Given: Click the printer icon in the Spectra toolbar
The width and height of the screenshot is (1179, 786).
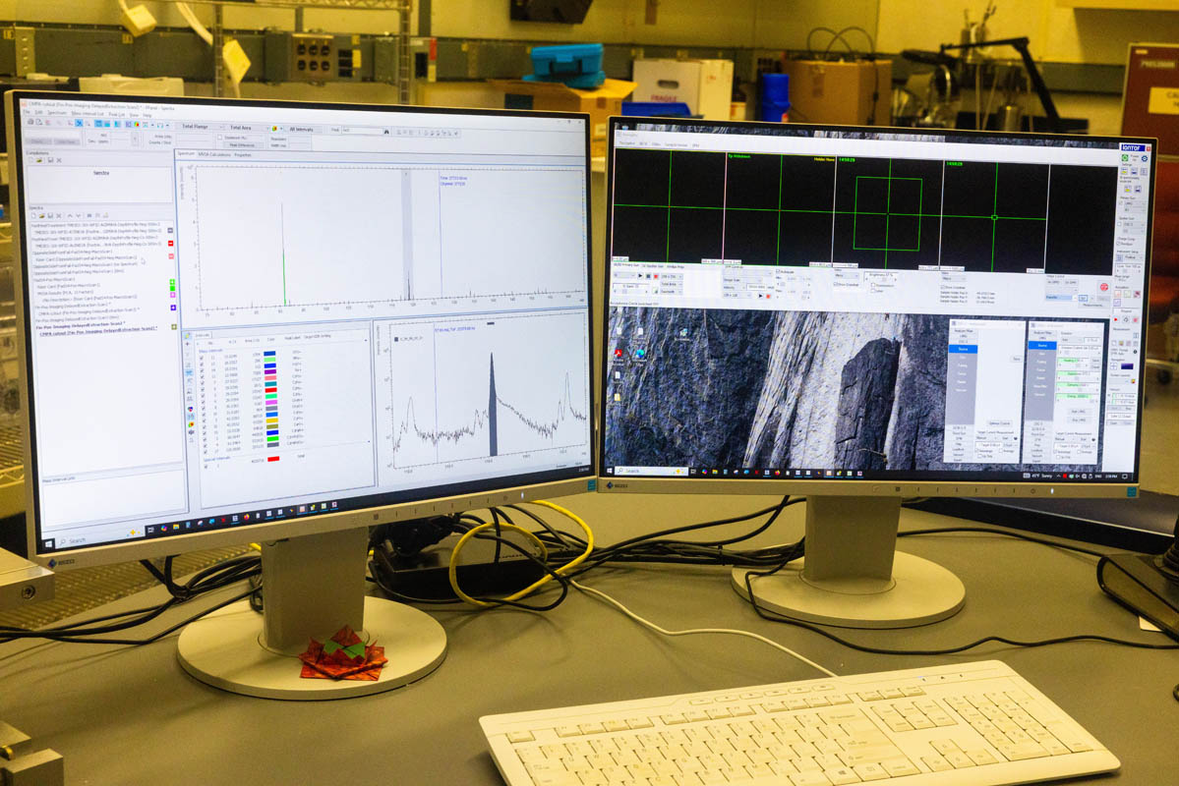Looking at the screenshot, I should pyautogui.click(x=30, y=122).
